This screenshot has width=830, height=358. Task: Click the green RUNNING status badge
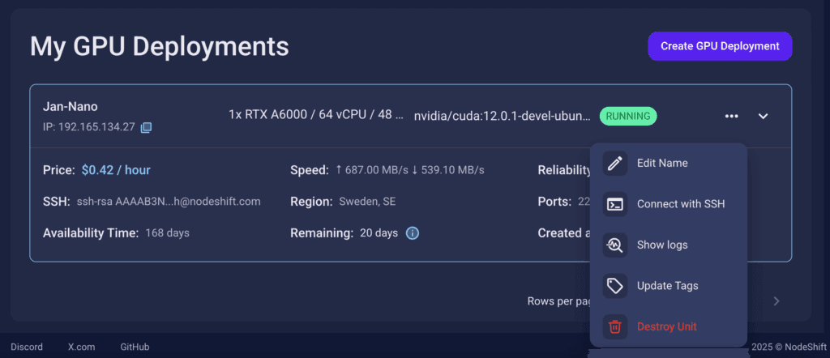(x=628, y=116)
